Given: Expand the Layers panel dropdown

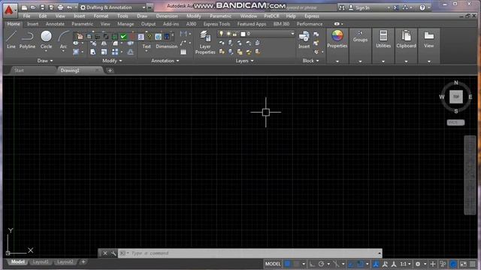Looking at the screenshot, I should 244,61.
